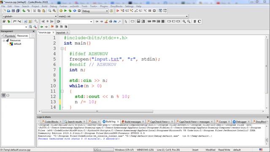270x152 pixels.
Task: Click the red bookmark flag icon
Action: coord(52,27)
